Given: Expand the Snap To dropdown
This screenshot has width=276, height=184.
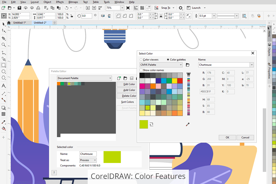Looking at the screenshot, I should pyautogui.click(x=173, y=8).
